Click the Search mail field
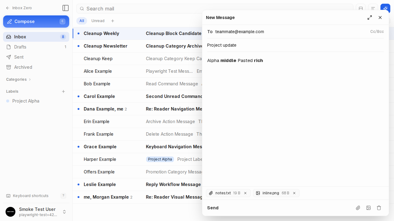The height and width of the screenshot is (221, 394). [215, 9]
